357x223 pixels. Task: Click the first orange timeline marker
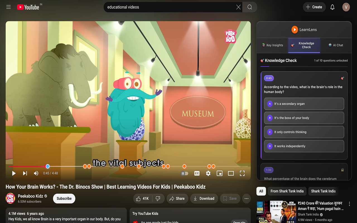pyautogui.click(x=85, y=166)
